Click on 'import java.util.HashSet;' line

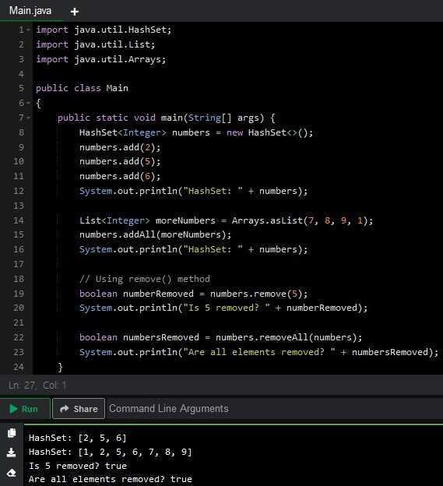coord(104,30)
